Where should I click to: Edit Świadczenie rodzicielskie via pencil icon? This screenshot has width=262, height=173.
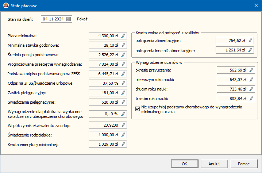point(123,135)
